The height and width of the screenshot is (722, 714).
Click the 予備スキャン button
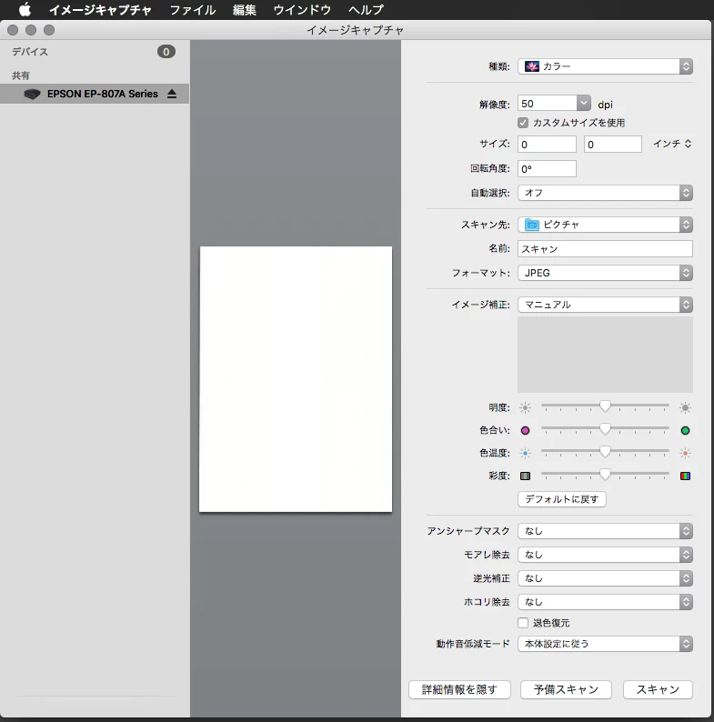[566, 689]
